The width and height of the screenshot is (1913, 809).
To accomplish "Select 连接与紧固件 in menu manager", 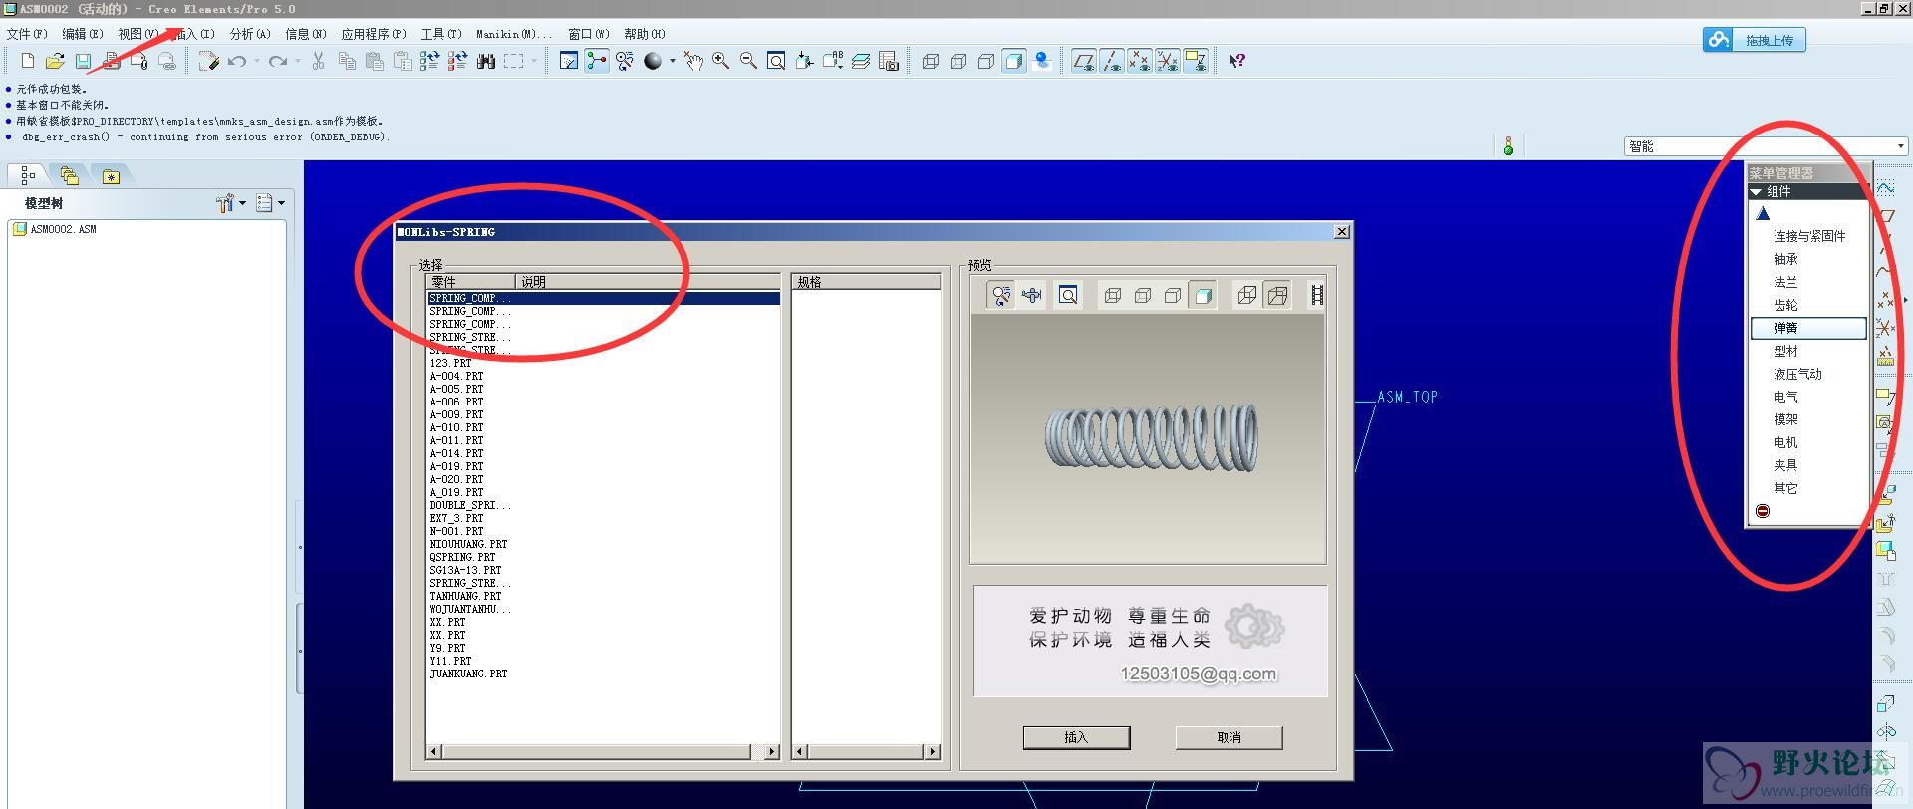I will tap(1809, 236).
